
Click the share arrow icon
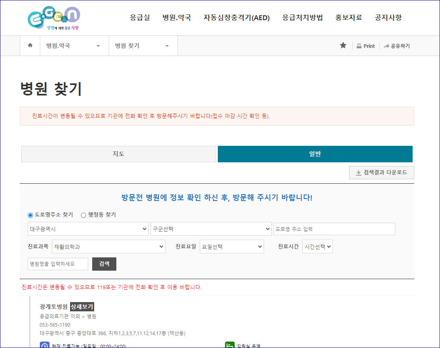(x=386, y=46)
